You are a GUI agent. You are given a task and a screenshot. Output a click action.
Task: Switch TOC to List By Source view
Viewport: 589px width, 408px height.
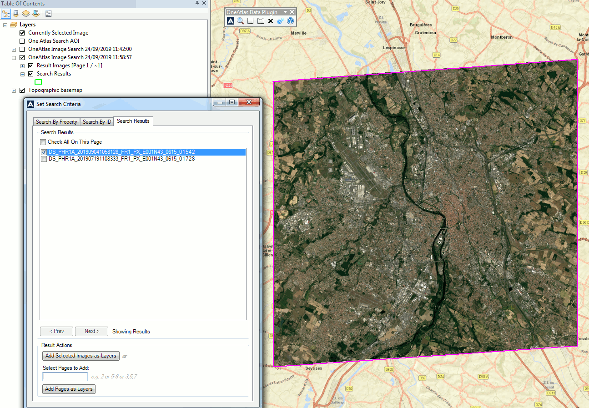[15, 13]
